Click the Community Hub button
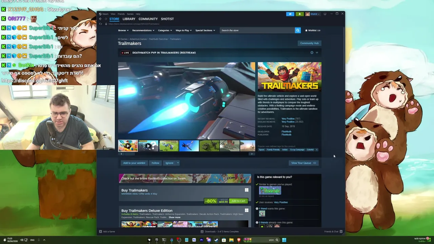 (309, 43)
